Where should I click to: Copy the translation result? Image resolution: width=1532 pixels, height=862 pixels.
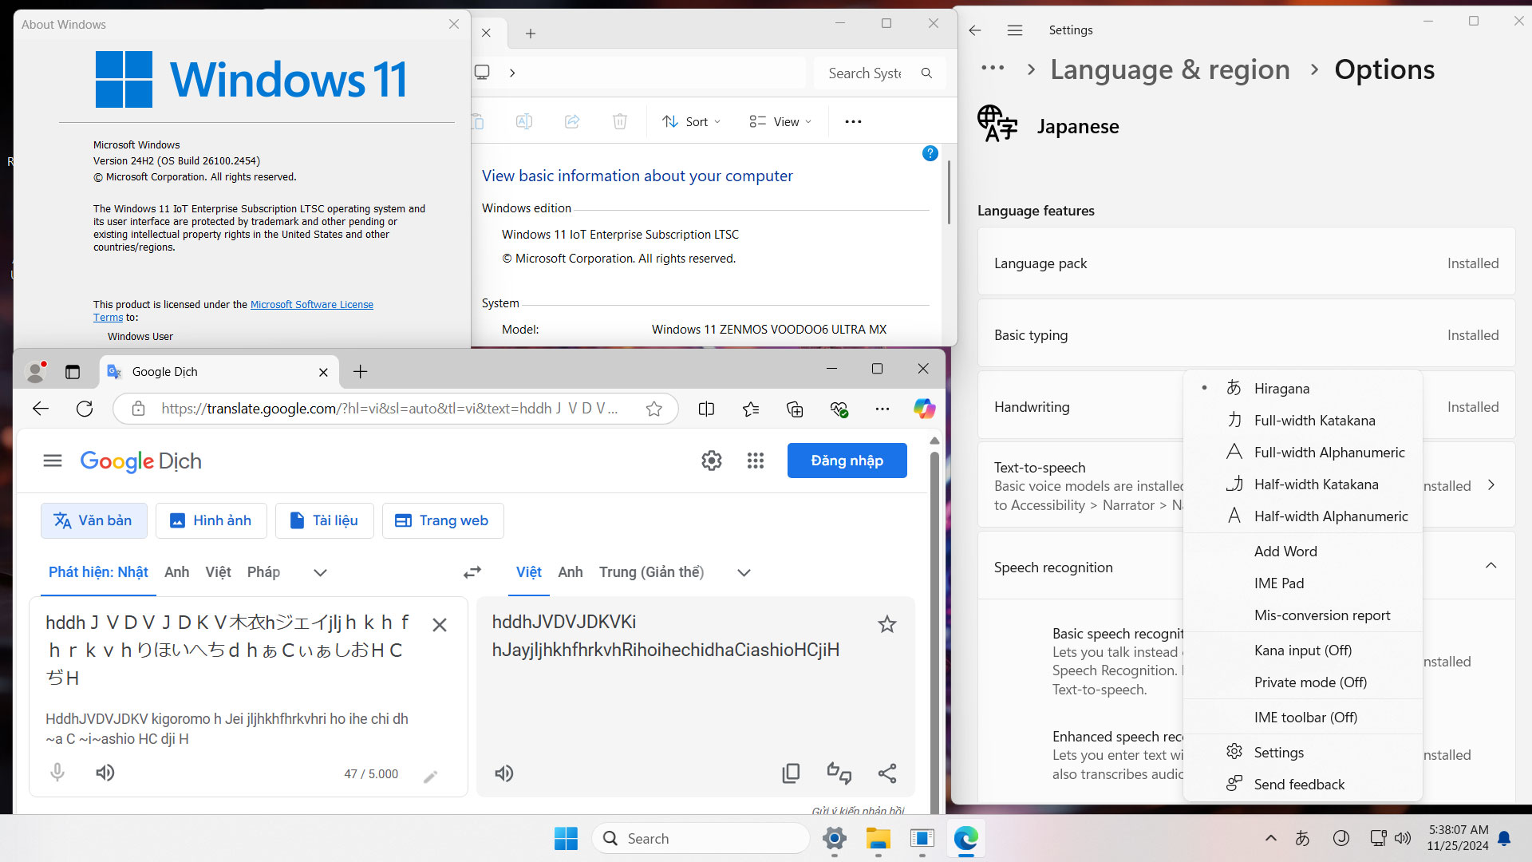tap(791, 773)
